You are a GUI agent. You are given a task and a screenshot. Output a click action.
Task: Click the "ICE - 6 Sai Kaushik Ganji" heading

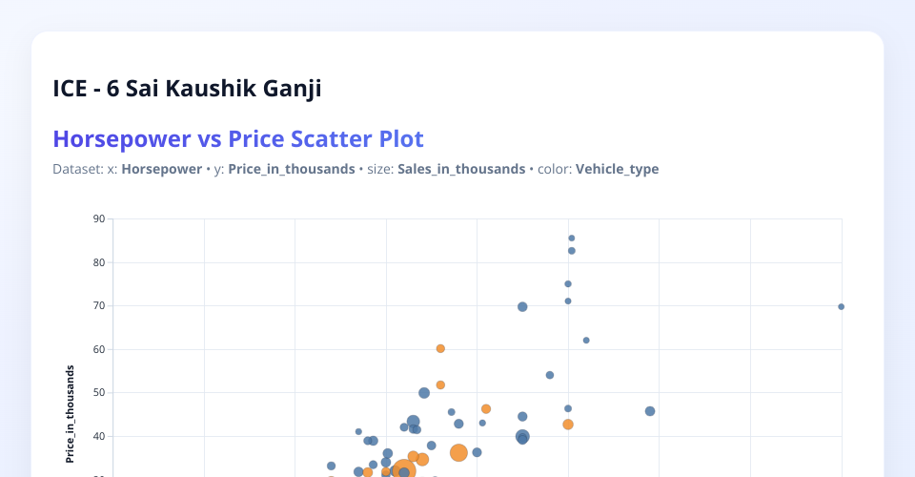(187, 89)
